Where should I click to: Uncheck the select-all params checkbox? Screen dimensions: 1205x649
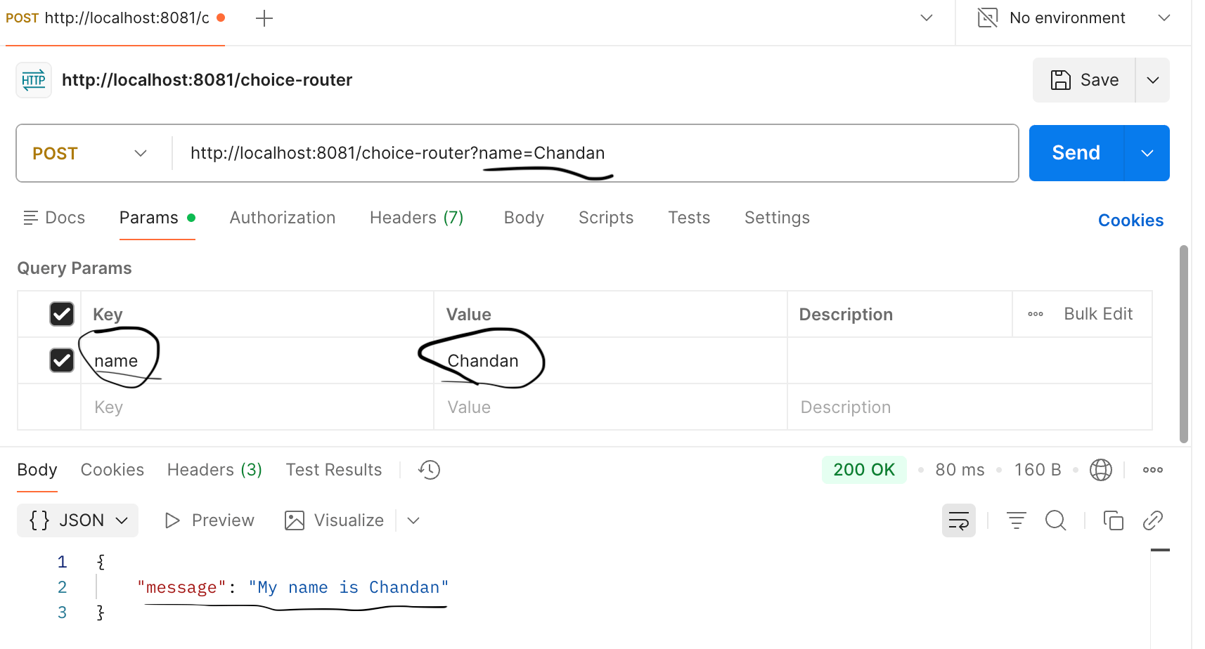(62, 314)
